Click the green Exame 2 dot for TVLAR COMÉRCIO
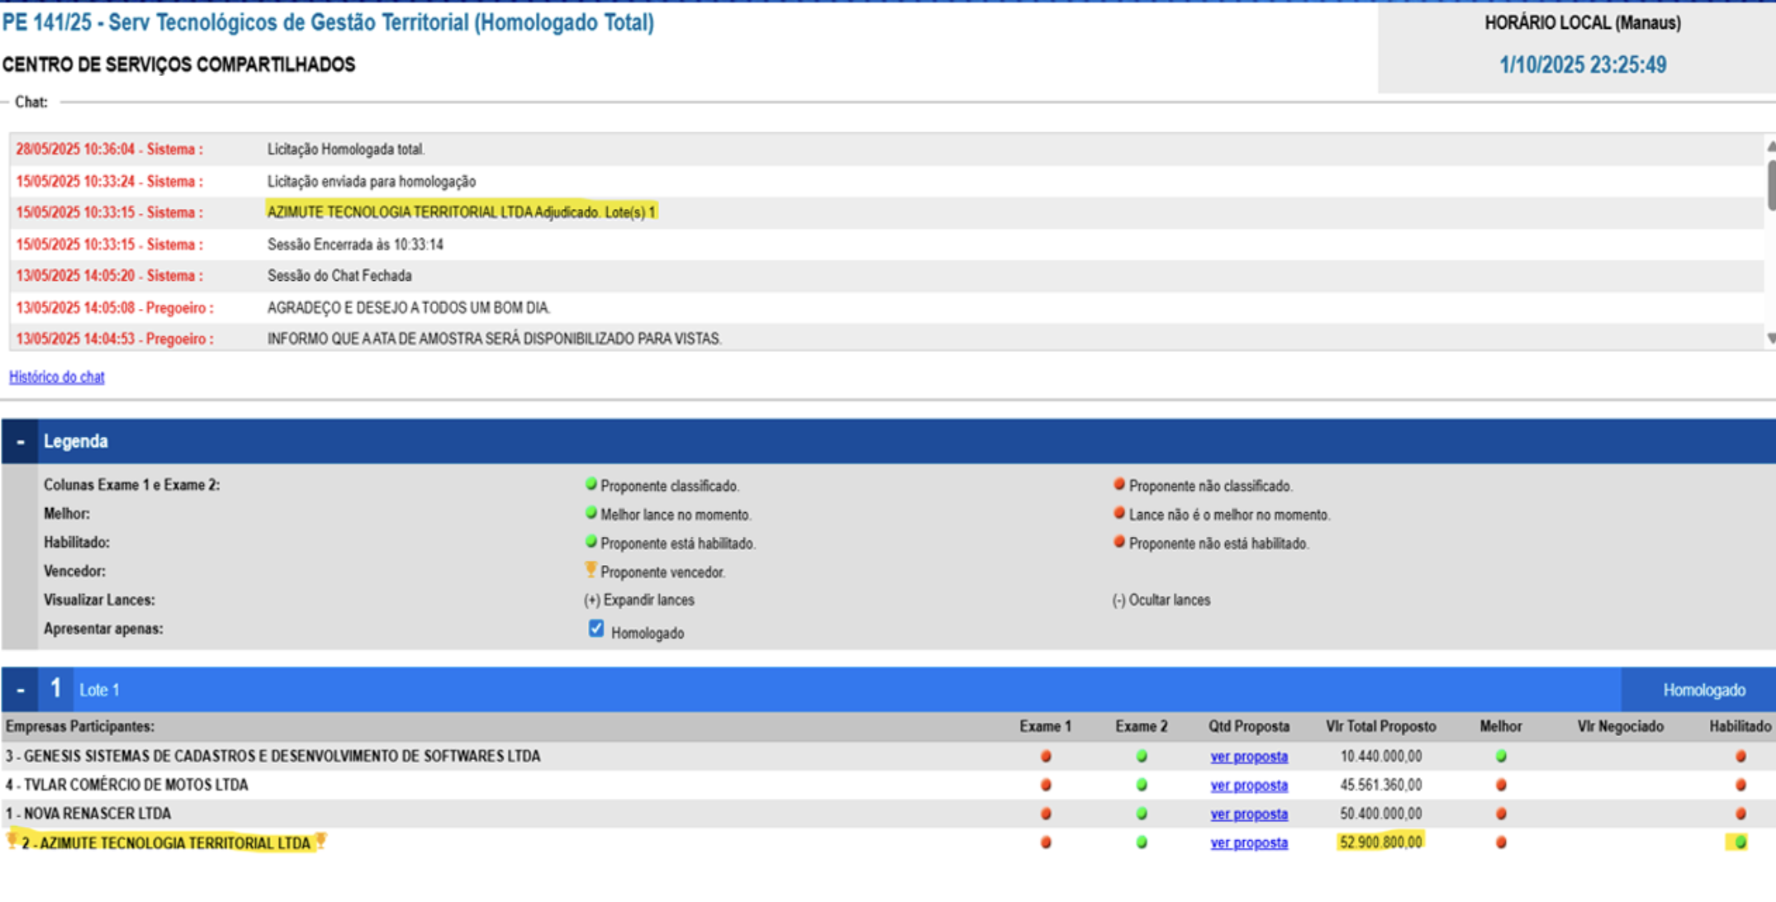Screen dimensions: 1776x902 pyautogui.click(x=1142, y=785)
